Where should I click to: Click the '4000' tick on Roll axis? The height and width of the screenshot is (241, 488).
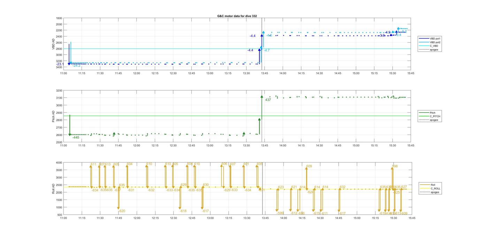[x=59, y=163]
